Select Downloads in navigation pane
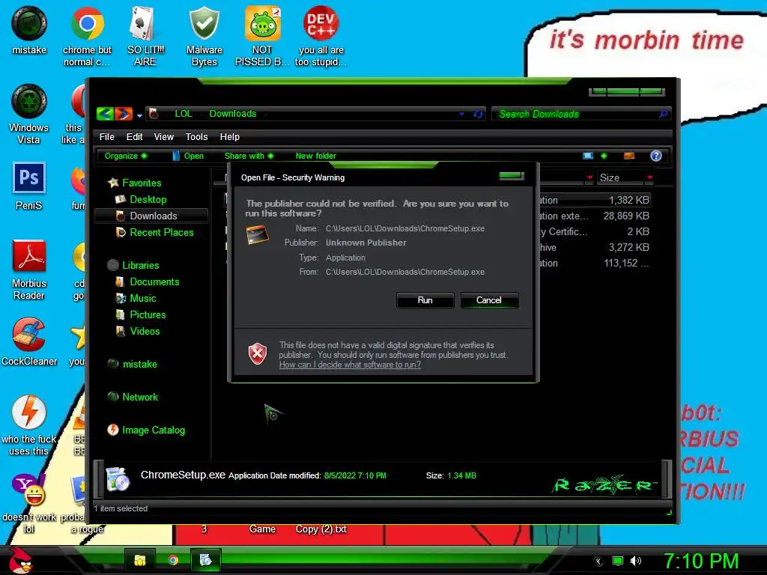This screenshot has width=767, height=575. pos(151,216)
